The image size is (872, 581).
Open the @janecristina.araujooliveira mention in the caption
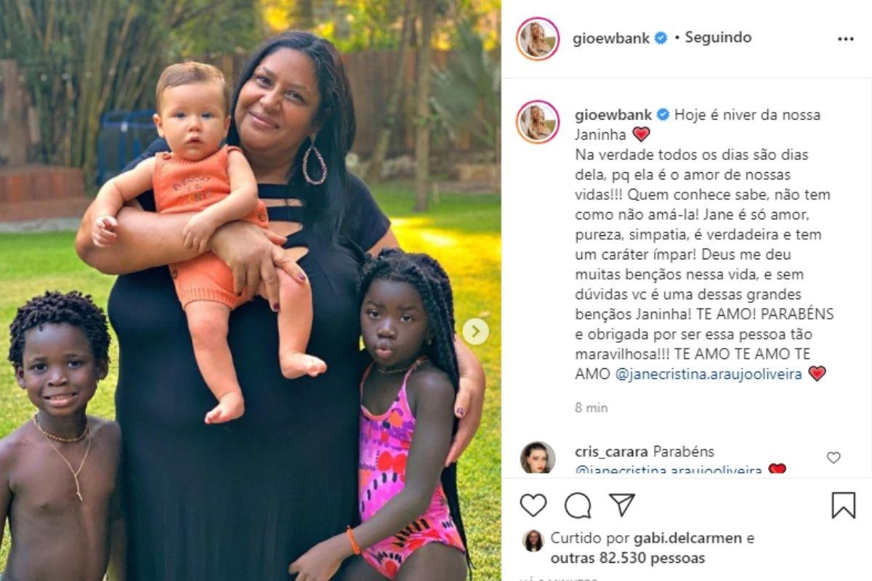coord(708,374)
